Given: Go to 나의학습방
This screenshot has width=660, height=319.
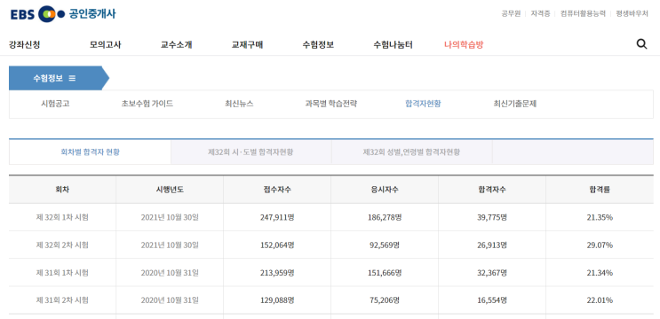Looking at the screenshot, I should pyautogui.click(x=464, y=44).
